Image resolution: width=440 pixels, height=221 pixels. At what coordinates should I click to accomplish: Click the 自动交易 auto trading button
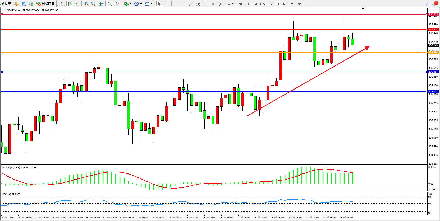(45, 4)
